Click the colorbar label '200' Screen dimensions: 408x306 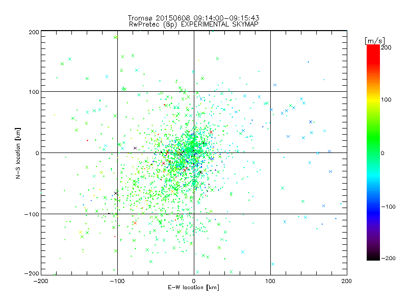pos(386,47)
